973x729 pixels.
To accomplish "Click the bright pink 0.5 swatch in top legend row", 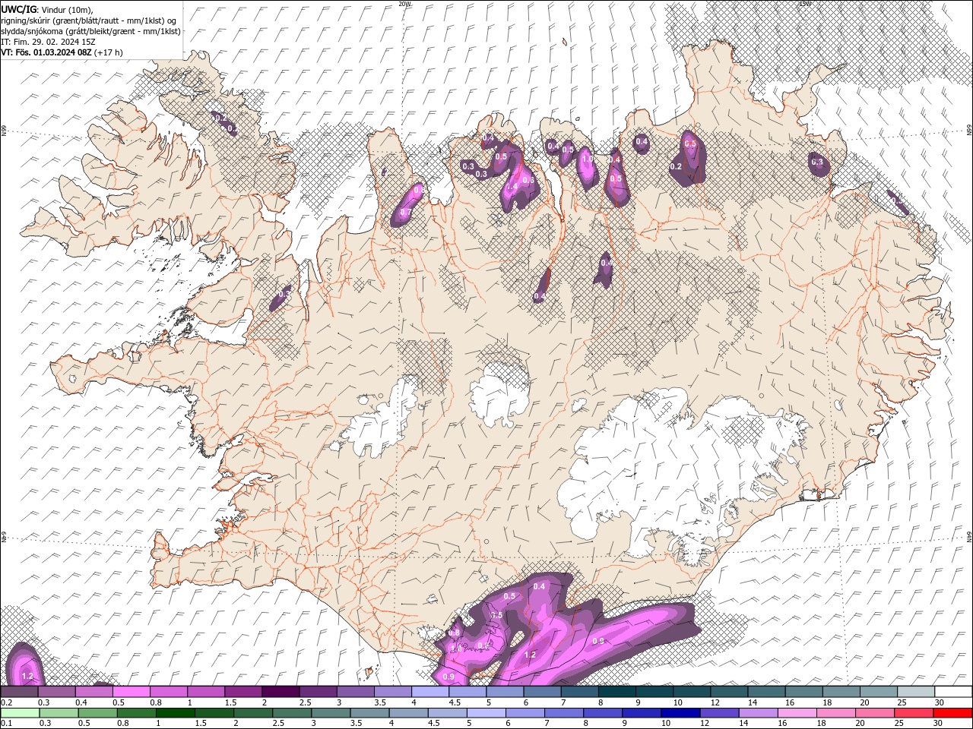I will tap(132, 692).
